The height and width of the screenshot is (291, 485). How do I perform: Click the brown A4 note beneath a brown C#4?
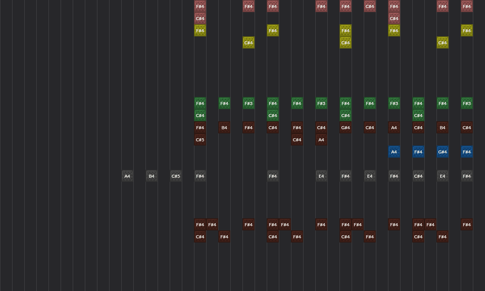coord(321,140)
